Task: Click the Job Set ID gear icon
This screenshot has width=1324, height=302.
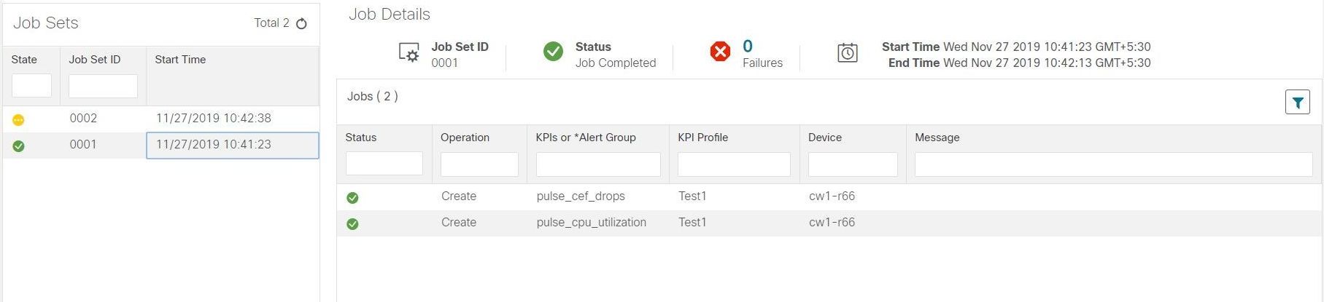Action: (409, 53)
